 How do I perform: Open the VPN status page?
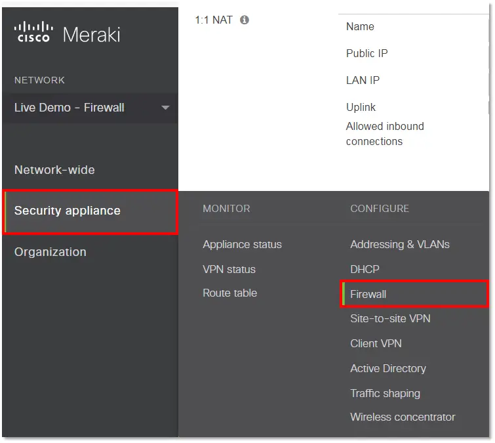229,269
